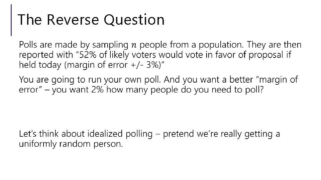Click the phrase "uniformly random person."
This screenshot has width=321, height=180.
(71, 144)
